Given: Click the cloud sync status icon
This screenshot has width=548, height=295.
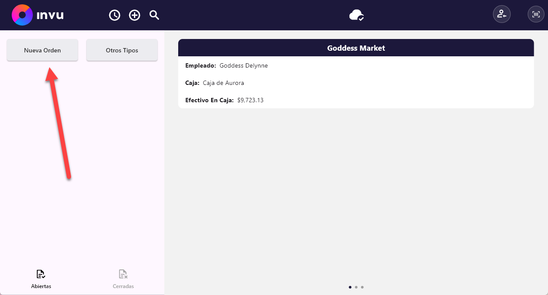Looking at the screenshot, I should (356, 15).
